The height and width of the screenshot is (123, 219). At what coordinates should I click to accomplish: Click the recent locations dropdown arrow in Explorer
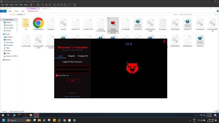click(x=8, y=15)
